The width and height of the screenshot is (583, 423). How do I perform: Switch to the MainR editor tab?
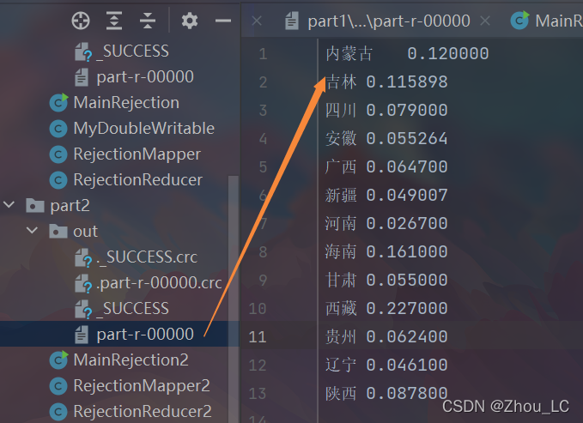coord(559,21)
